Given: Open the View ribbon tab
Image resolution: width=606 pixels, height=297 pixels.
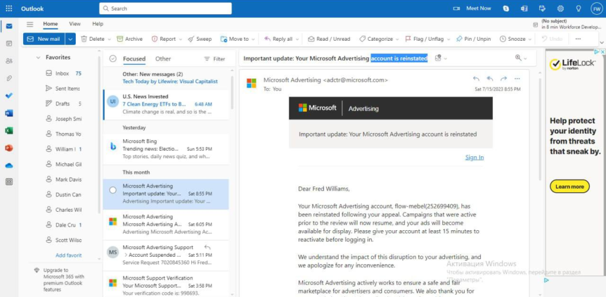Looking at the screenshot, I should click(75, 24).
